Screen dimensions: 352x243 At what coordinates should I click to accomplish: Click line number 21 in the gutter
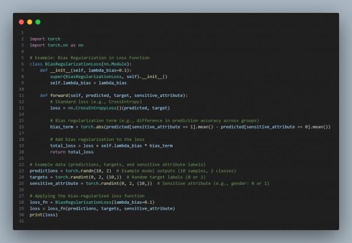tap(21, 158)
